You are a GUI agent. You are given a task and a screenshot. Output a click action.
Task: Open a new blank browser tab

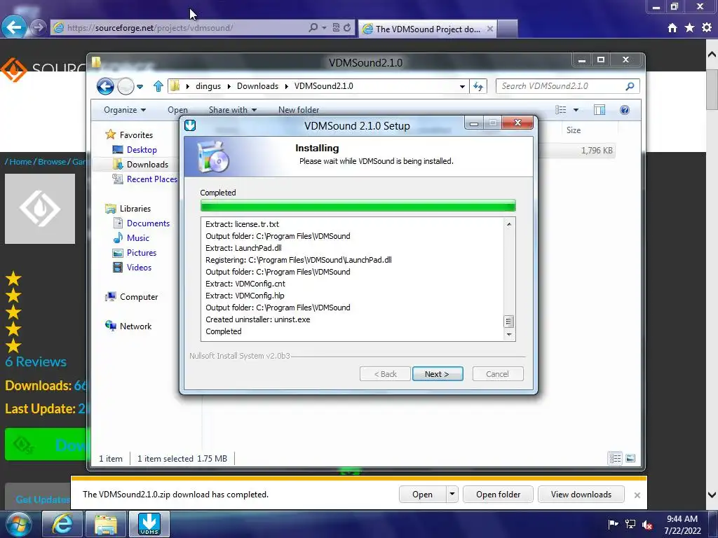508,29
